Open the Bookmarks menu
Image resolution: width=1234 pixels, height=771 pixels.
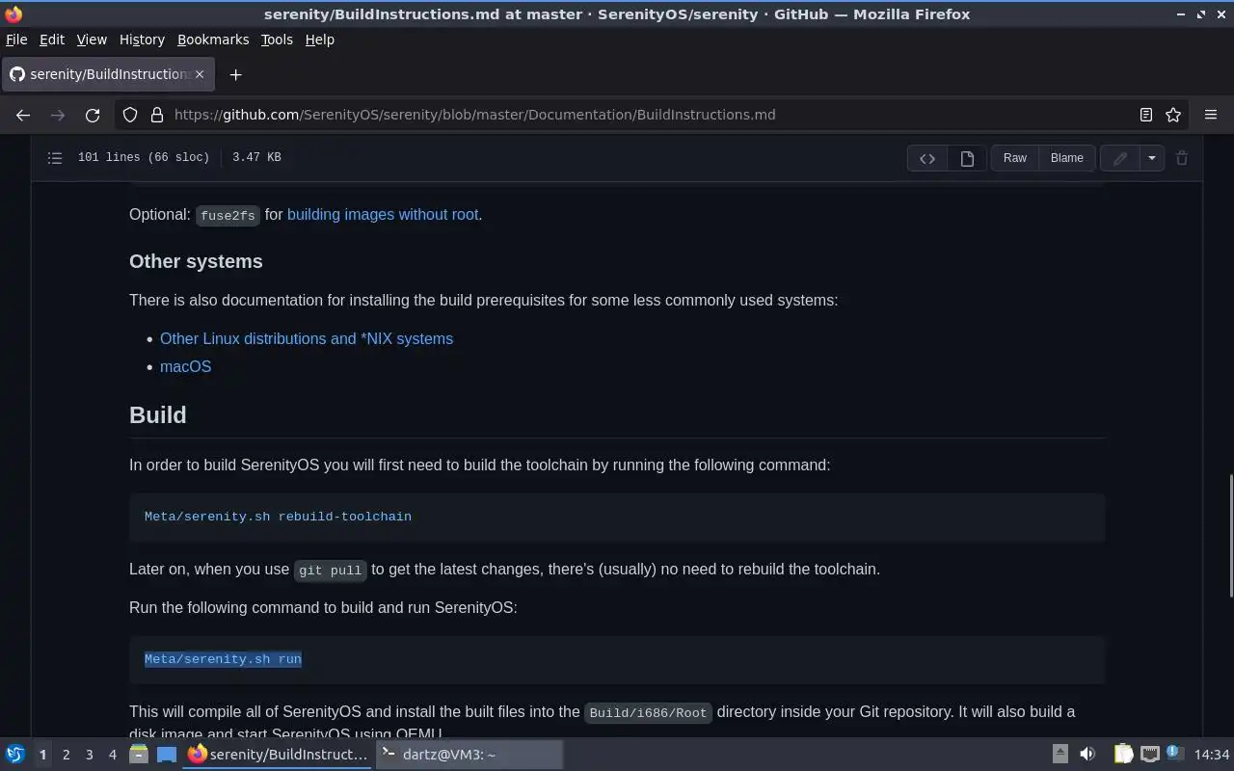[x=213, y=40]
